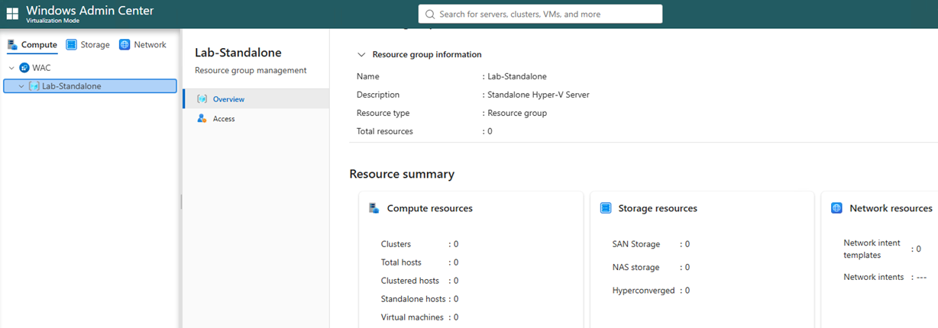Image resolution: width=938 pixels, height=328 pixels.
Task: Click the Lab-Standalone resource group icon
Action: coord(34,86)
